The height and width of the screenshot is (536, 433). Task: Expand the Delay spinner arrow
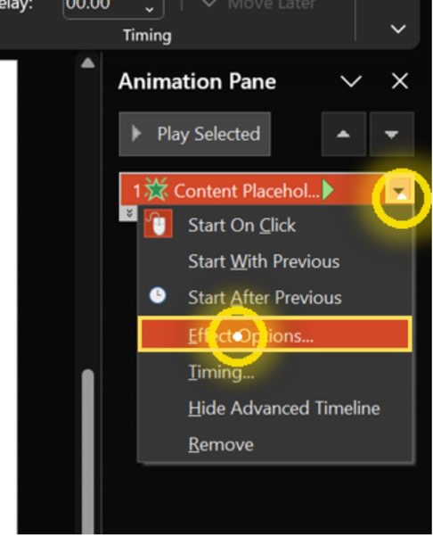point(149,10)
